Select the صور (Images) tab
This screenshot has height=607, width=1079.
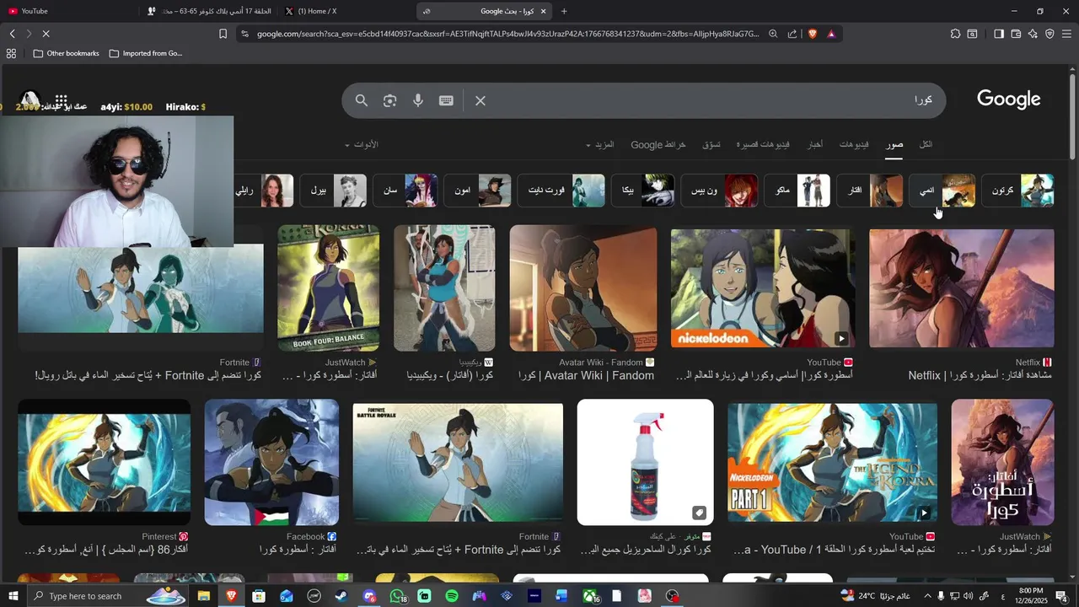(x=894, y=144)
